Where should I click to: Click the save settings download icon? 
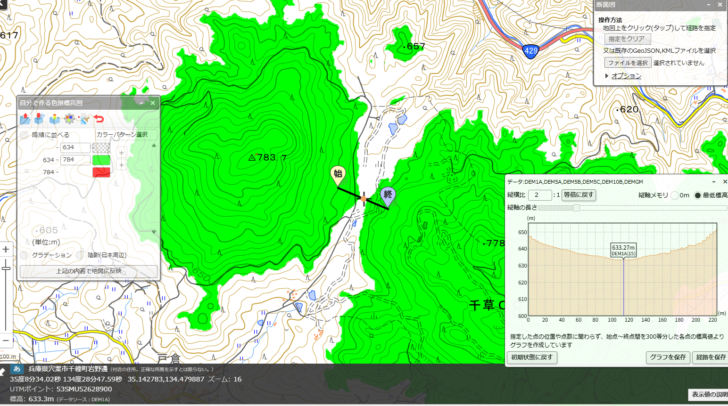40,119
